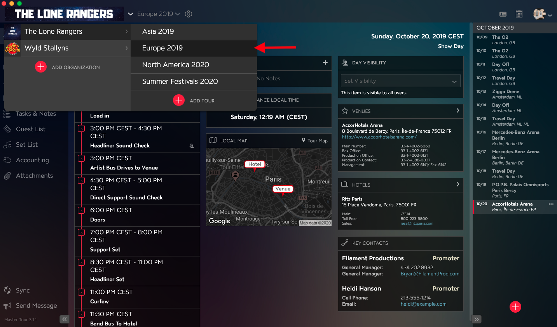This screenshot has height=327, width=557.
Task: Open the three-dot menu for AccorHotels Arena day
Action: coord(551,204)
